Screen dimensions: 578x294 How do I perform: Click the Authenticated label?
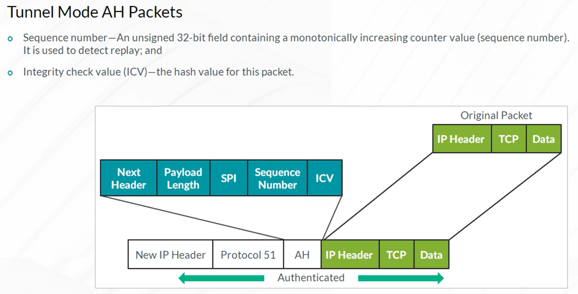click(311, 278)
